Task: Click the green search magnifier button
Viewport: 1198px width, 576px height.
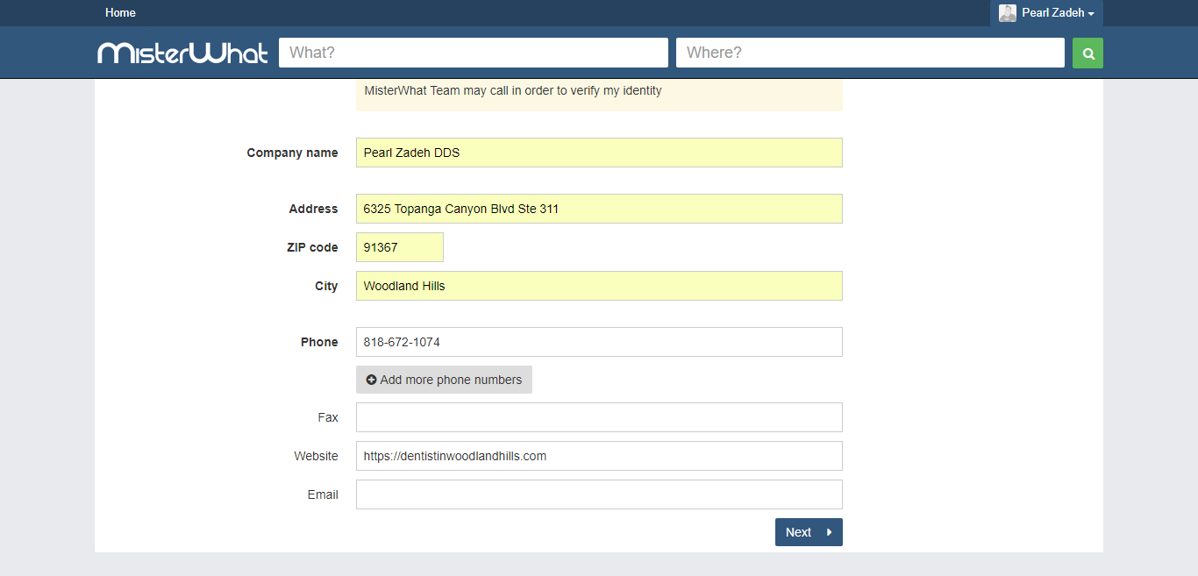Action: (1087, 53)
